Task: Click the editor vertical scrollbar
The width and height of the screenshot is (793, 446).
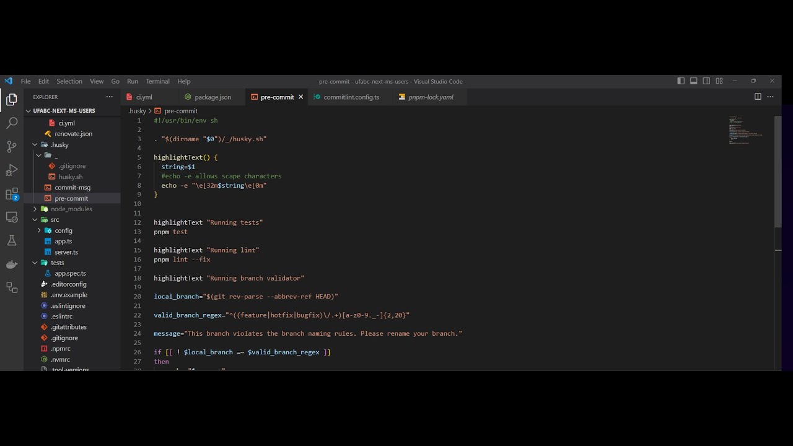Action: coord(778,172)
